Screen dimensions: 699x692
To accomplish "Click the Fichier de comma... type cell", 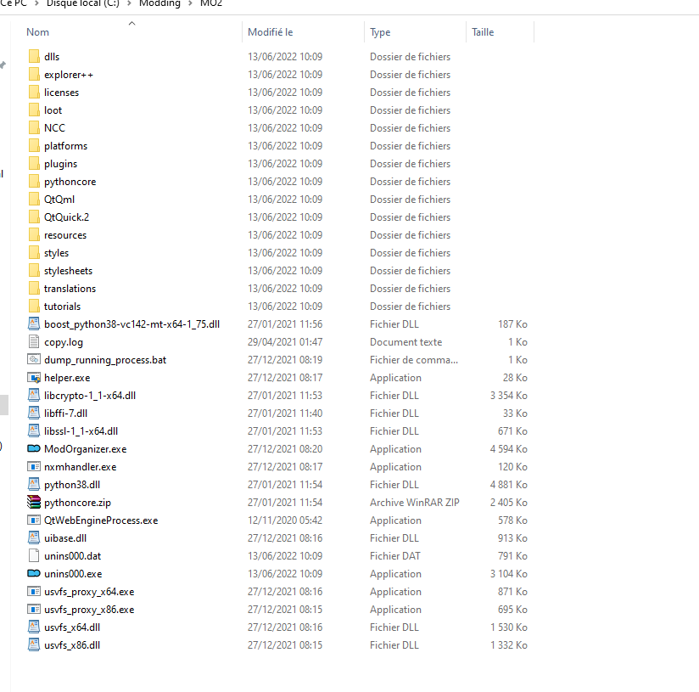I will coord(414,360).
